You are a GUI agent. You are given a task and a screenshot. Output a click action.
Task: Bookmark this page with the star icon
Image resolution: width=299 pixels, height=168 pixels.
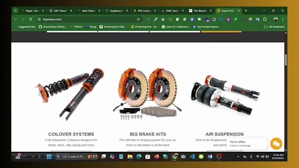(138, 19)
